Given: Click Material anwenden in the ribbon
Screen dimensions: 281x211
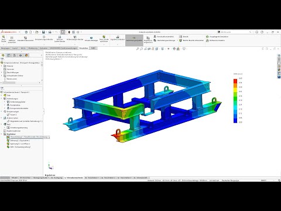Looking at the screenshot, I should pos(12,39).
